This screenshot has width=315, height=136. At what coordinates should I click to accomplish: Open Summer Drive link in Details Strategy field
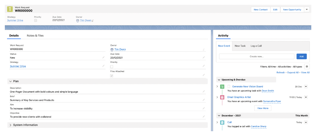(x=18, y=66)
